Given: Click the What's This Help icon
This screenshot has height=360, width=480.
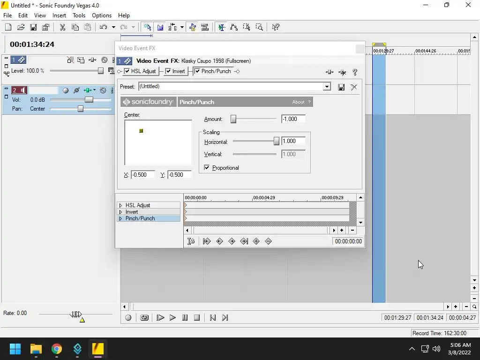Looking at the screenshot, I should click(x=276, y=27).
